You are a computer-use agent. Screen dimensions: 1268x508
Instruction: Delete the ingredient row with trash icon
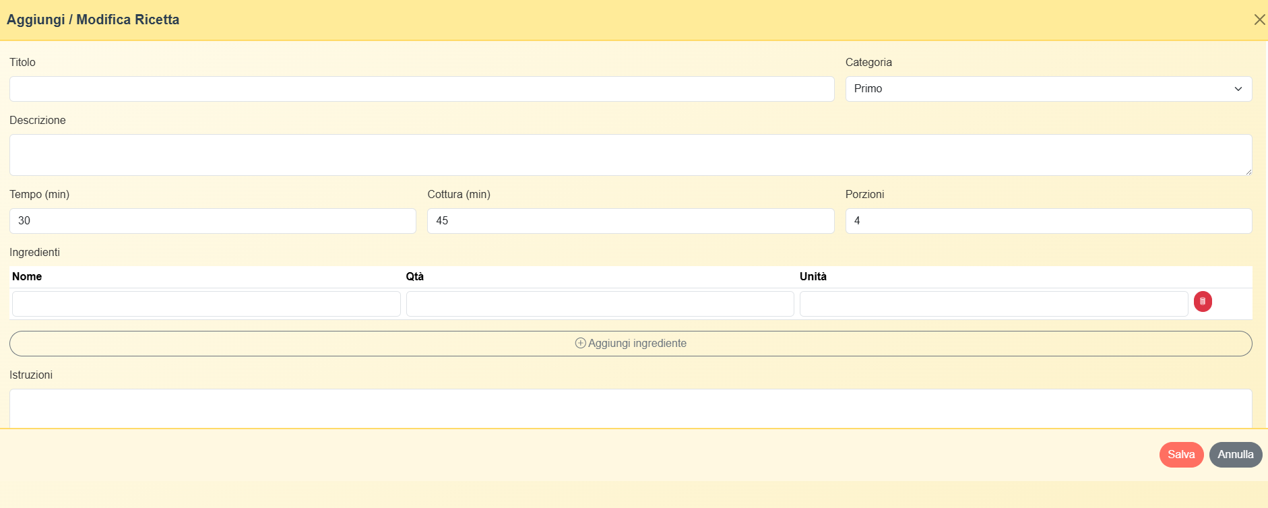[1203, 302]
